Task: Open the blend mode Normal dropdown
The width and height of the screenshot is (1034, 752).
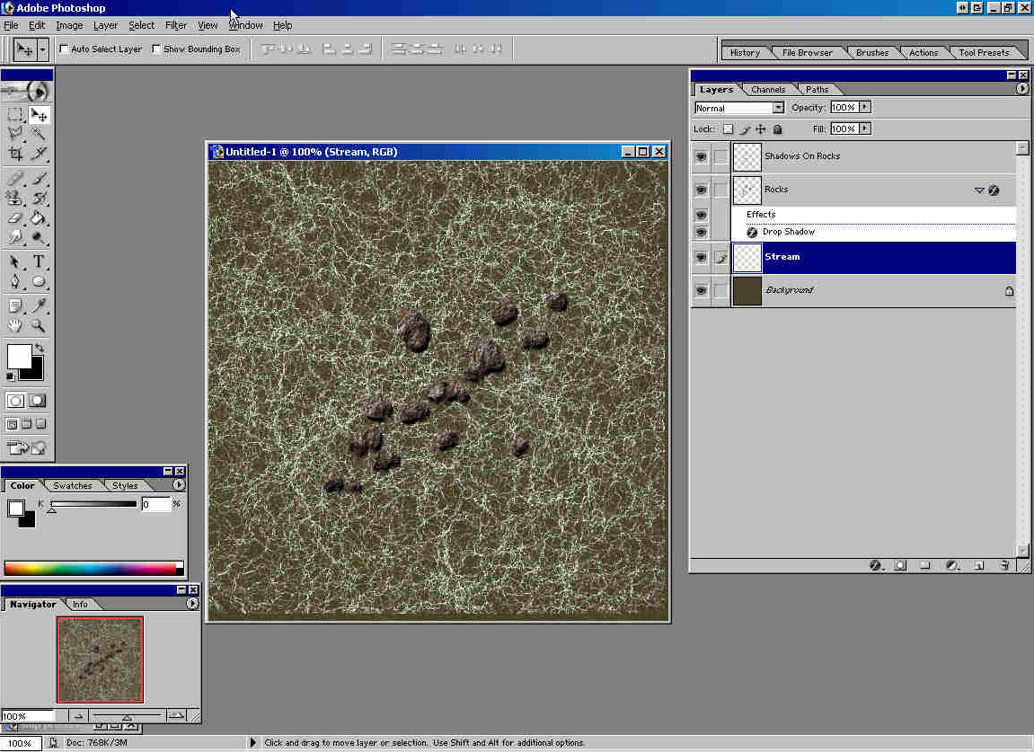Action: click(x=778, y=108)
